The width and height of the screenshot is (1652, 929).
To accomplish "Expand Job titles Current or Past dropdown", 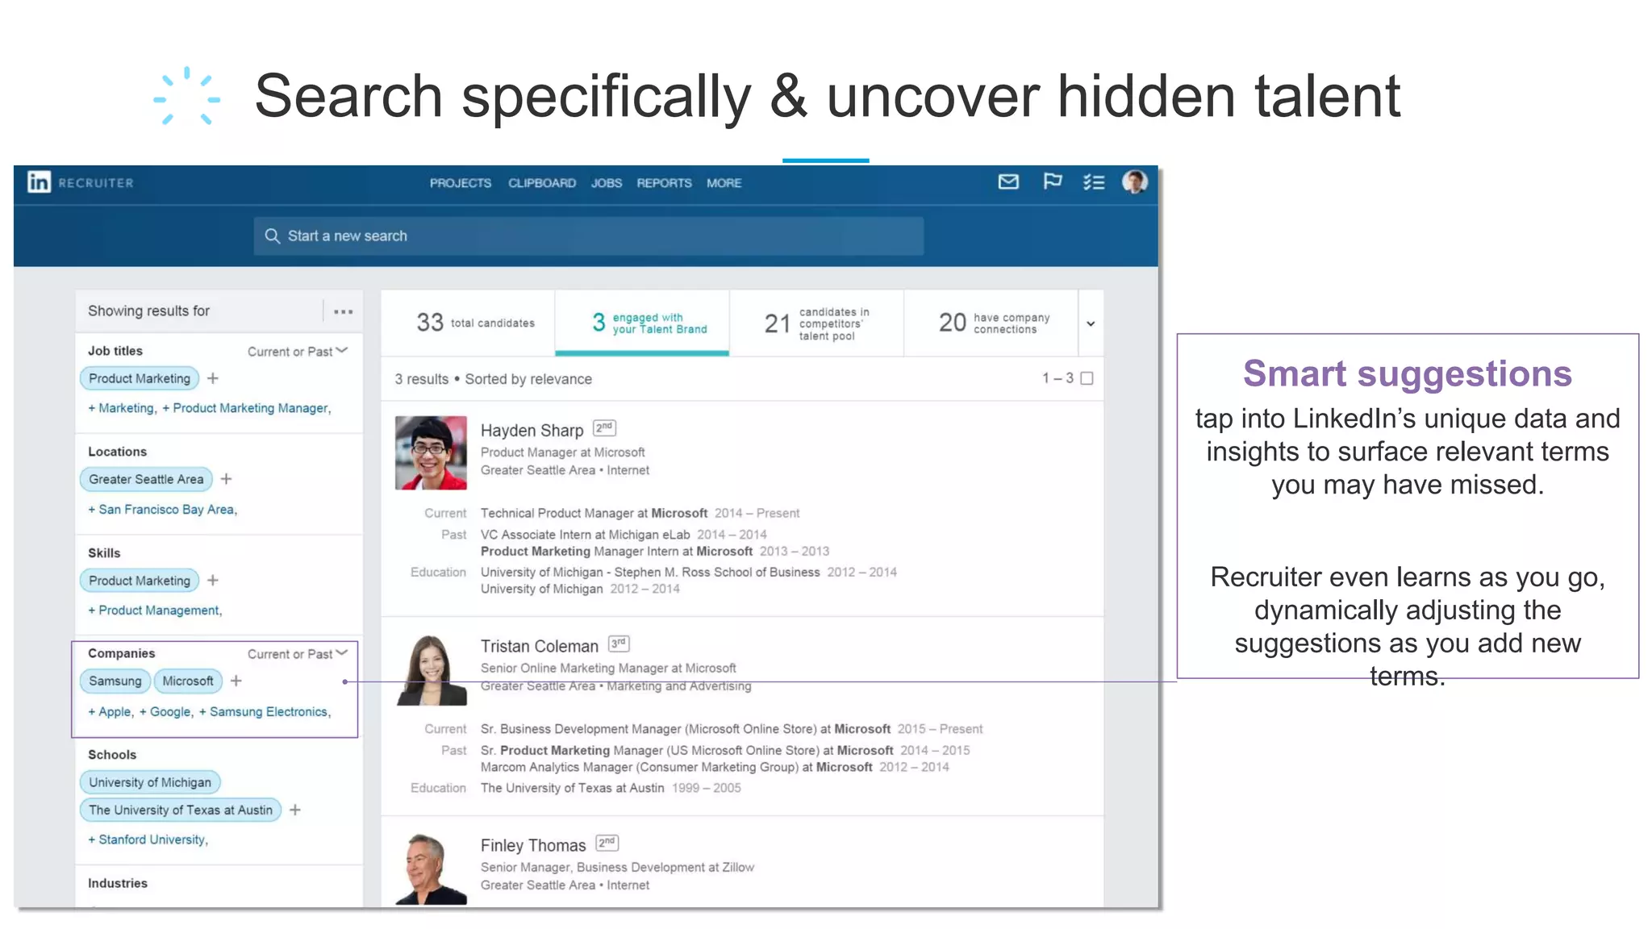I will tap(298, 351).
